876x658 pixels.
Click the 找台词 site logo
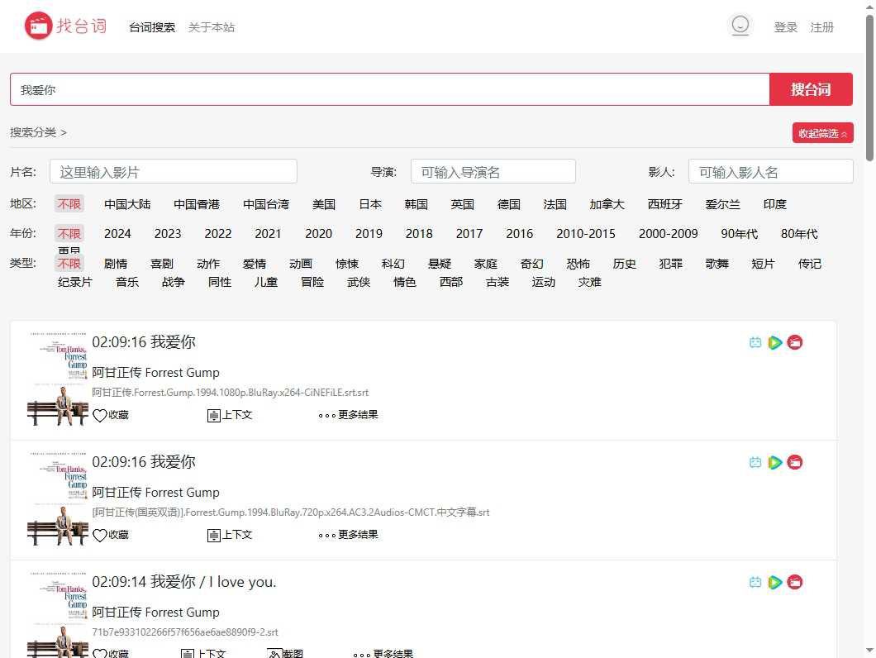coord(66,26)
